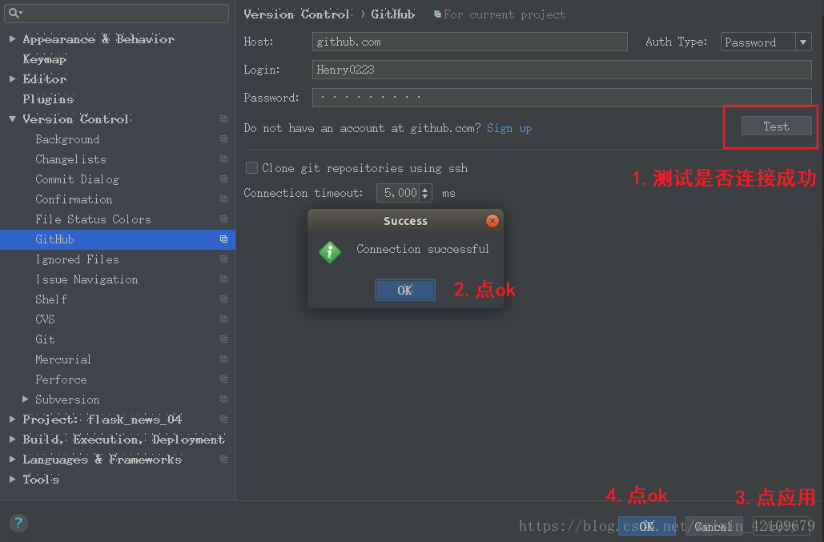
Task: Click project-level icon beside Confirmation row
Action: 224,199
